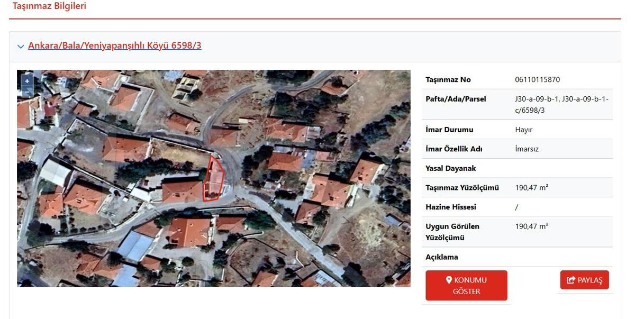The width and height of the screenshot is (635, 319).
Task: Click the İmarsız zoning value
Action: point(527,149)
